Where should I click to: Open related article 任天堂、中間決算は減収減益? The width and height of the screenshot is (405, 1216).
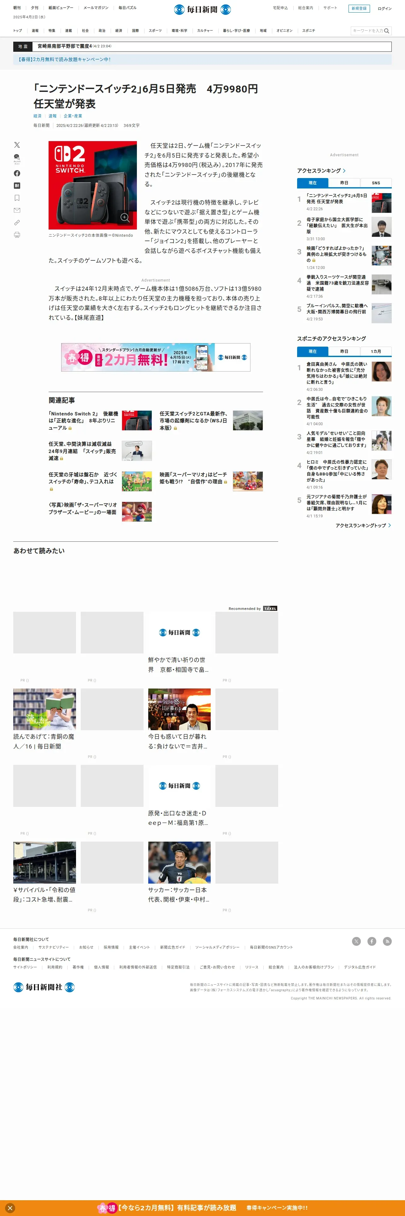100,451
